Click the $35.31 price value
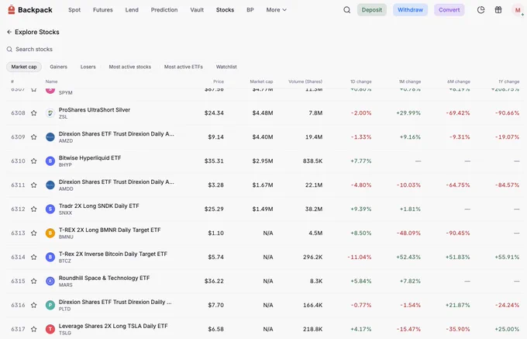 click(x=214, y=161)
